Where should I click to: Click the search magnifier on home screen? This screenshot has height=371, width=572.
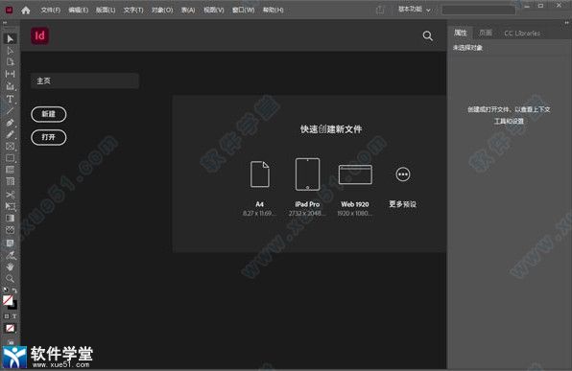tap(427, 35)
